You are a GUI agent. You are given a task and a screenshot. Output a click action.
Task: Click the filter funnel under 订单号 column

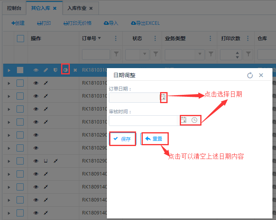point(116,54)
